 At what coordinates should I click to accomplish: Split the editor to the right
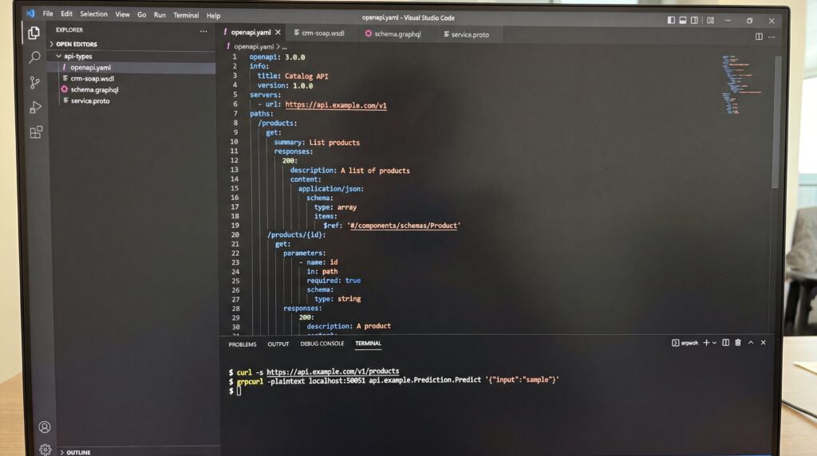pyautogui.click(x=759, y=37)
